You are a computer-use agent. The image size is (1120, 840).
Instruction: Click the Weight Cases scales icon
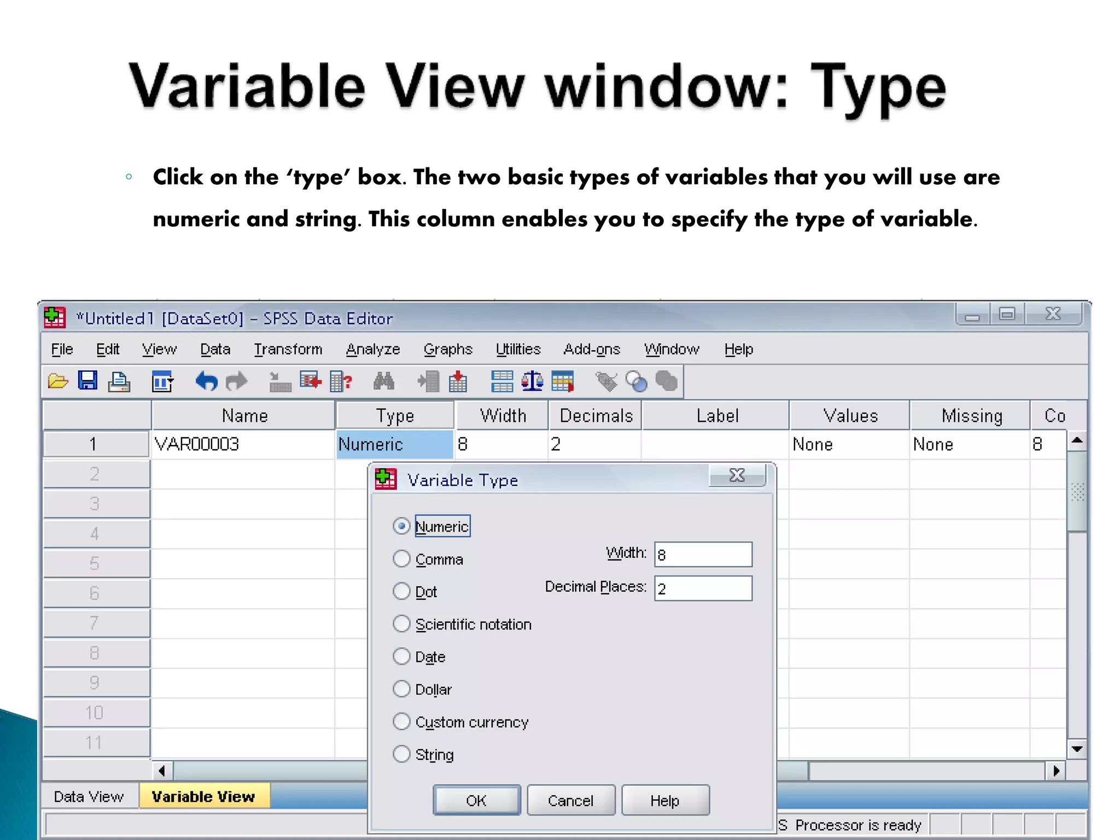[x=532, y=381]
